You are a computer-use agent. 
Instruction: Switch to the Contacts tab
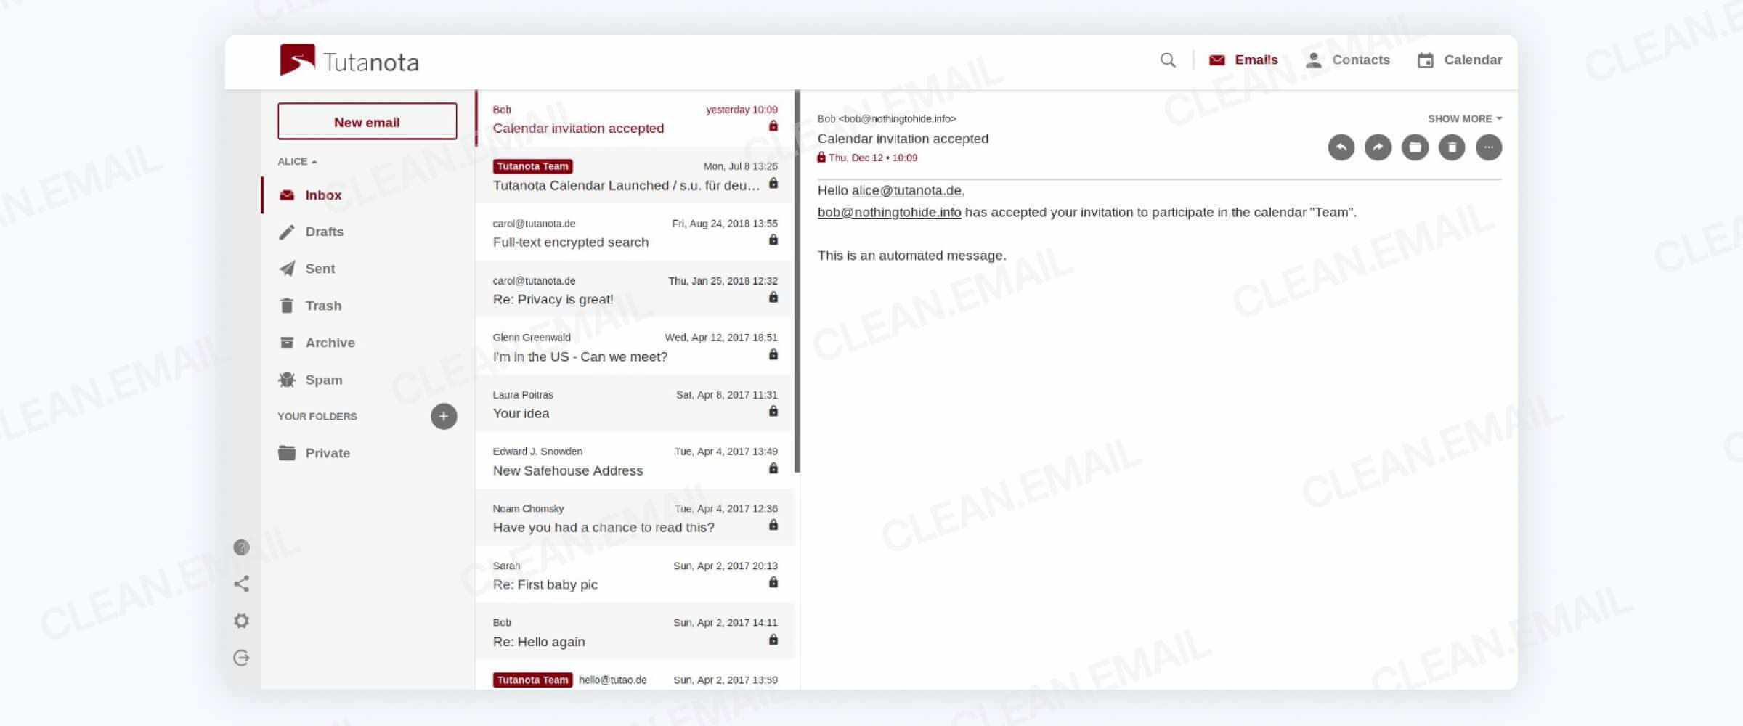tap(1348, 60)
